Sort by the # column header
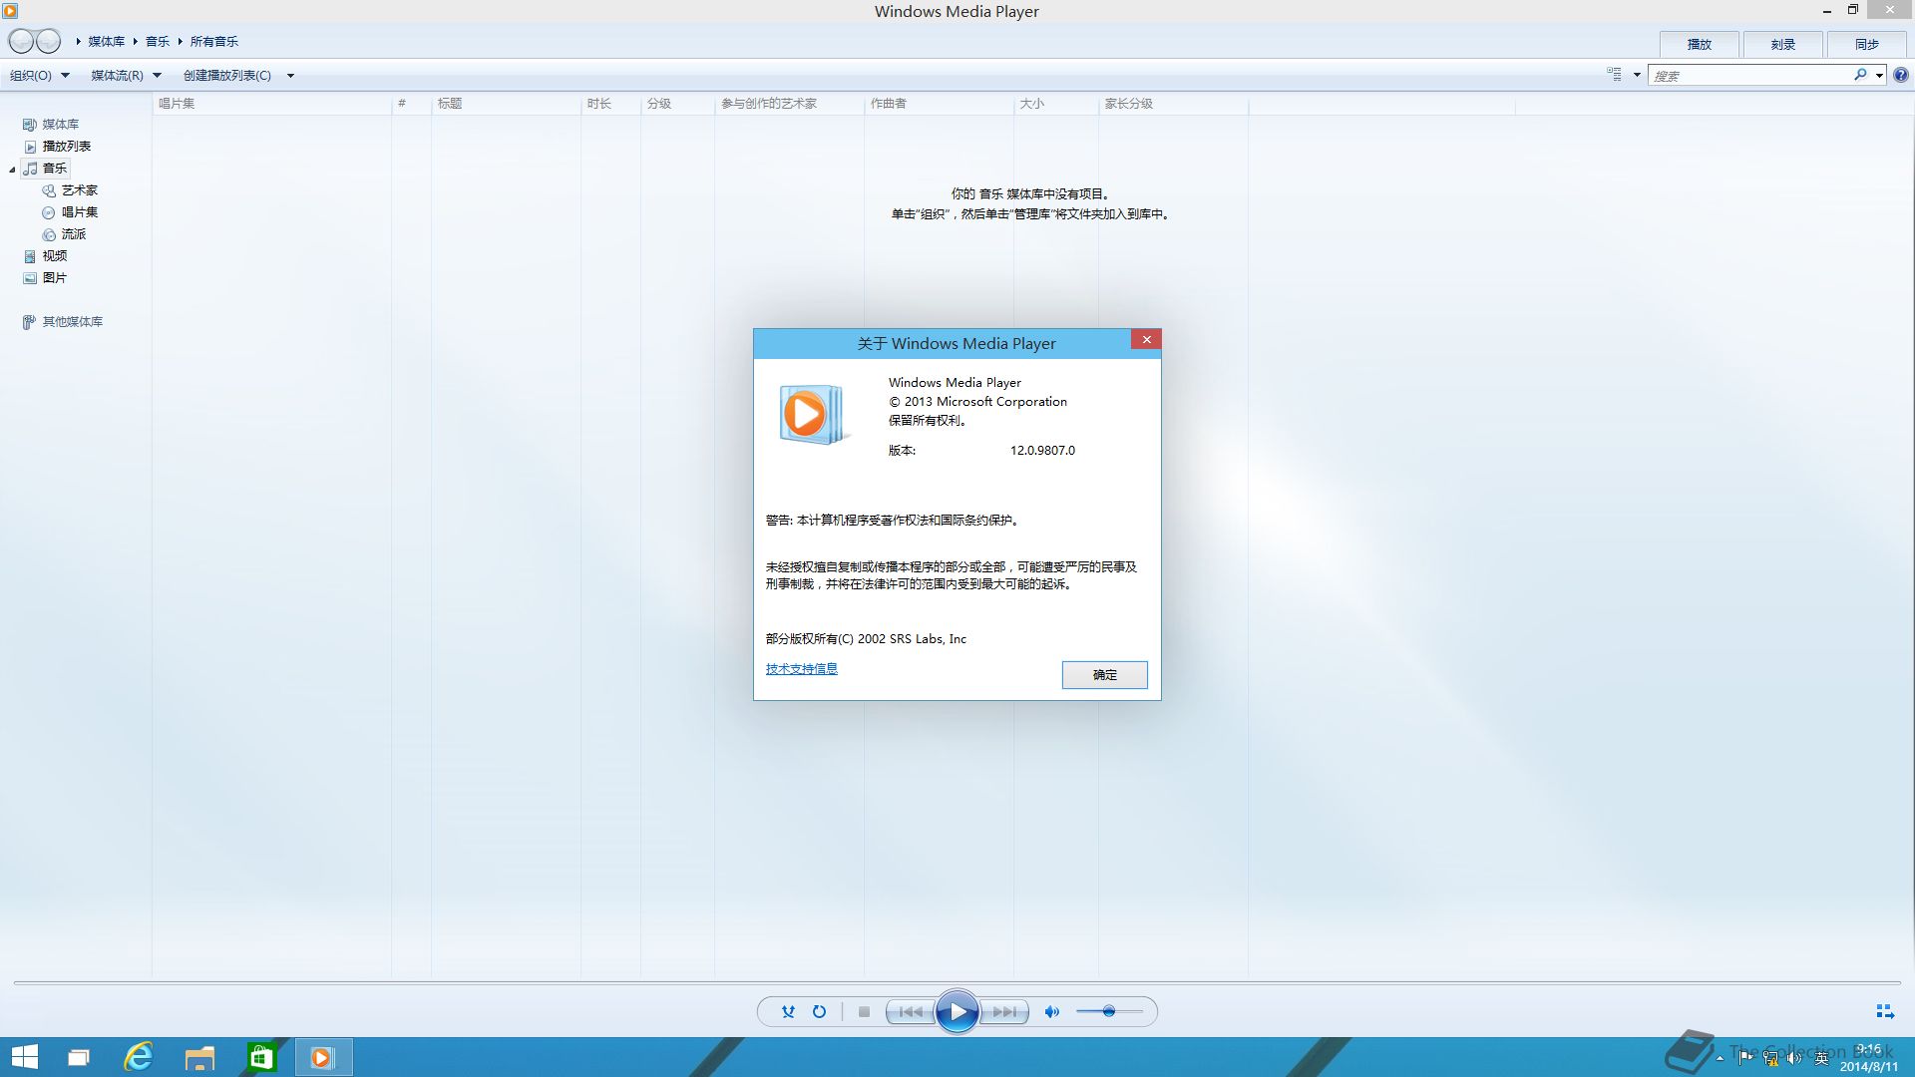The image size is (1915, 1077). [411, 103]
